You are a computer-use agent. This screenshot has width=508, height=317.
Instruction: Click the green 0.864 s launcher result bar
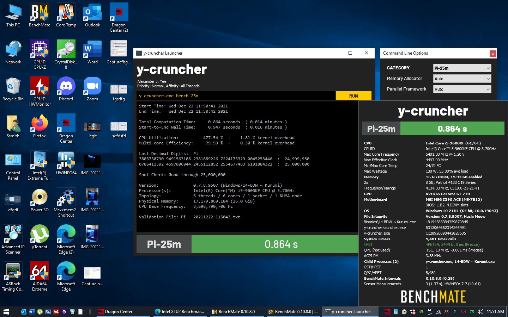pos(275,244)
